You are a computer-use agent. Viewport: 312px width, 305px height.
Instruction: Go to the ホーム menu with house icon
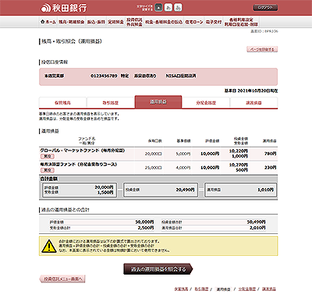click(48, 22)
